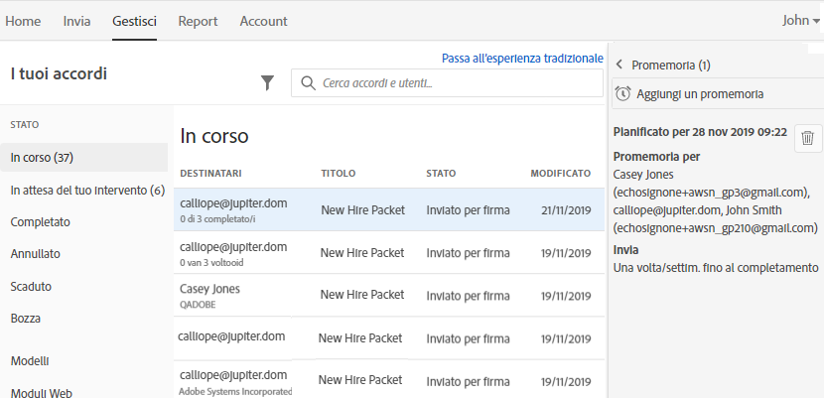Click the back chevron beside Promemoria

tap(619, 66)
